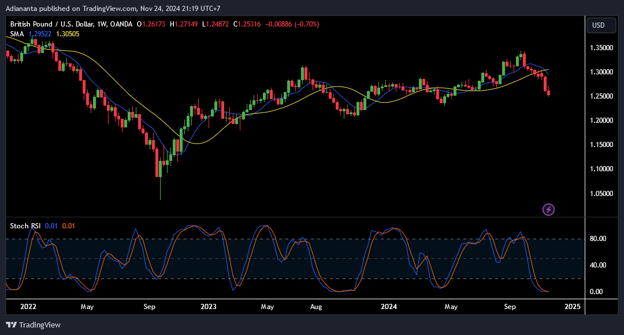Click the 1.10000 price axis label
Screen dimensions: 624x335
[x=601, y=169]
